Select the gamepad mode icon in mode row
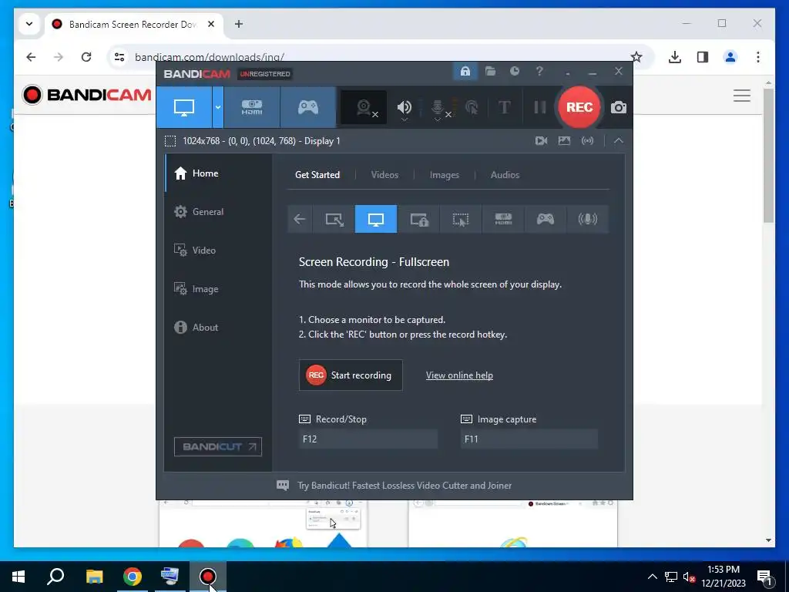Screen dimensions: 789x592 click(545, 219)
